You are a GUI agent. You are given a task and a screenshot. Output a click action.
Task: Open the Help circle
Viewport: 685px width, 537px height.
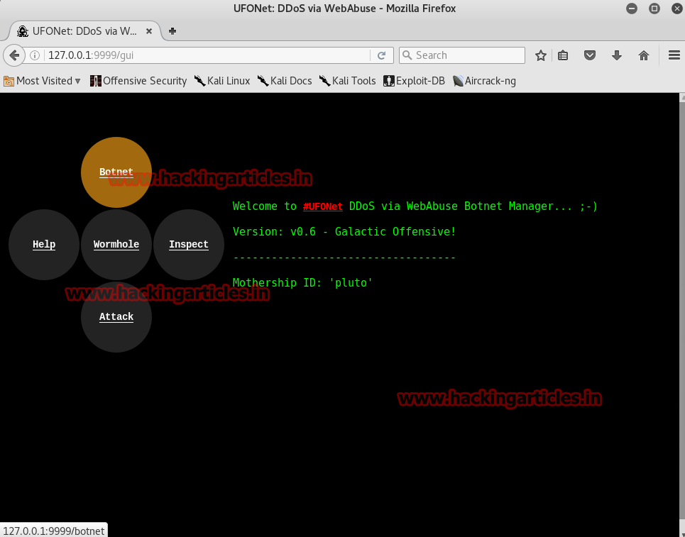tap(44, 245)
